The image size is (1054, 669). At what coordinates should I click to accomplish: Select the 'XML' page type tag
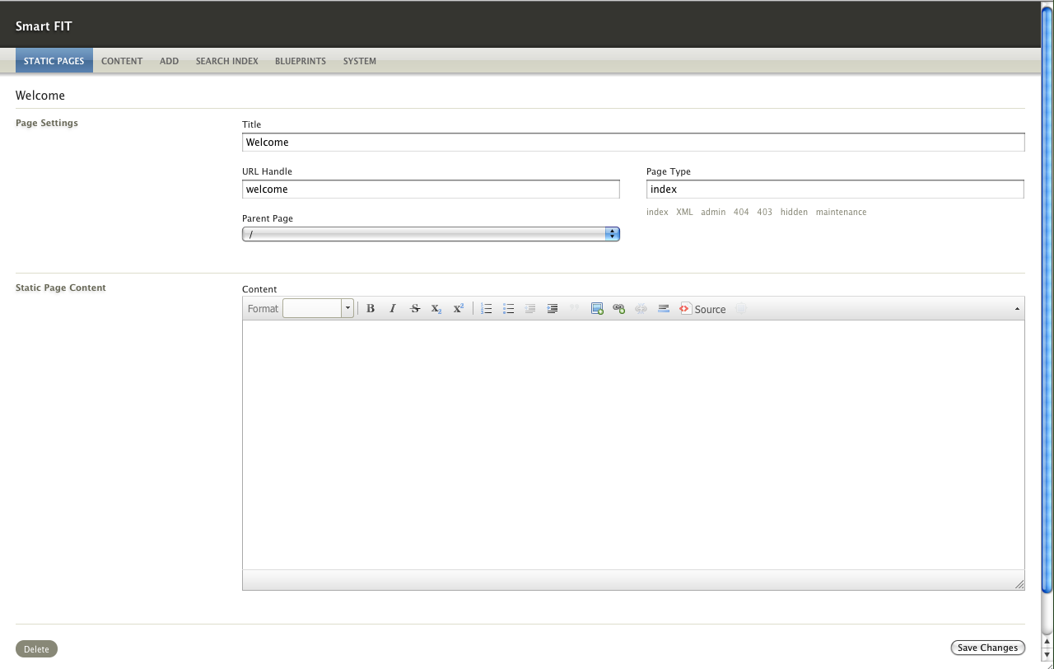(x=684, y=212)
